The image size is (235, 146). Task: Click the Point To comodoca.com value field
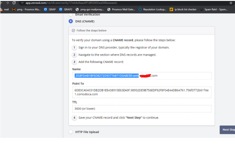pos(142,92)
